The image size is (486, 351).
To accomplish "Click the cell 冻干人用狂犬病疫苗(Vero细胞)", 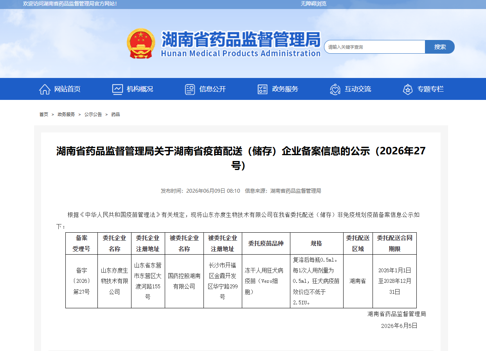I will pyautogui.click(x=266, y=281).
